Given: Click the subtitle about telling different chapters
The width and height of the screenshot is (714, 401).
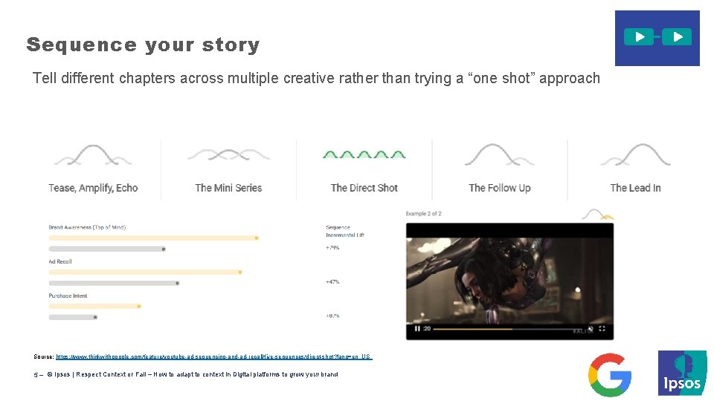Looking at the screenshot, I should (316, 78).
